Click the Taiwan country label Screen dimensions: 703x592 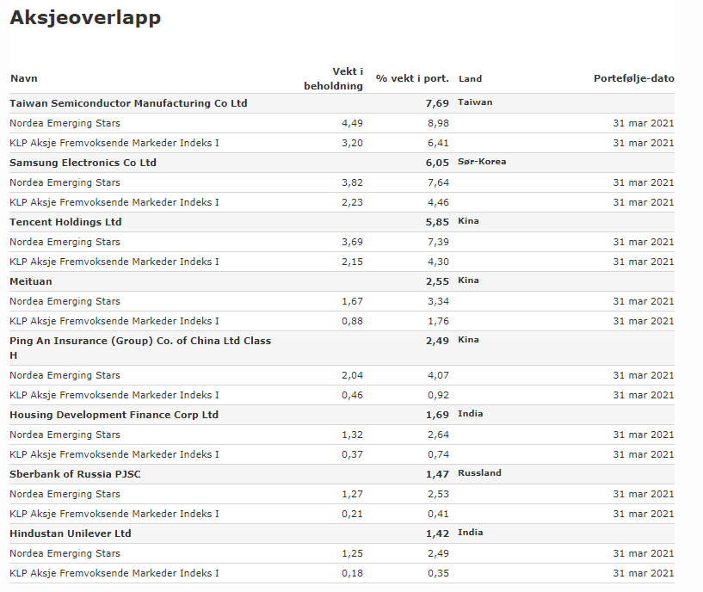(x=475, y=102)
